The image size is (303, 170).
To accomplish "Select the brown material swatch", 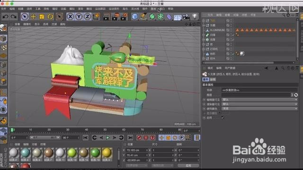I will pyautogui.click(x=49, y=153).
